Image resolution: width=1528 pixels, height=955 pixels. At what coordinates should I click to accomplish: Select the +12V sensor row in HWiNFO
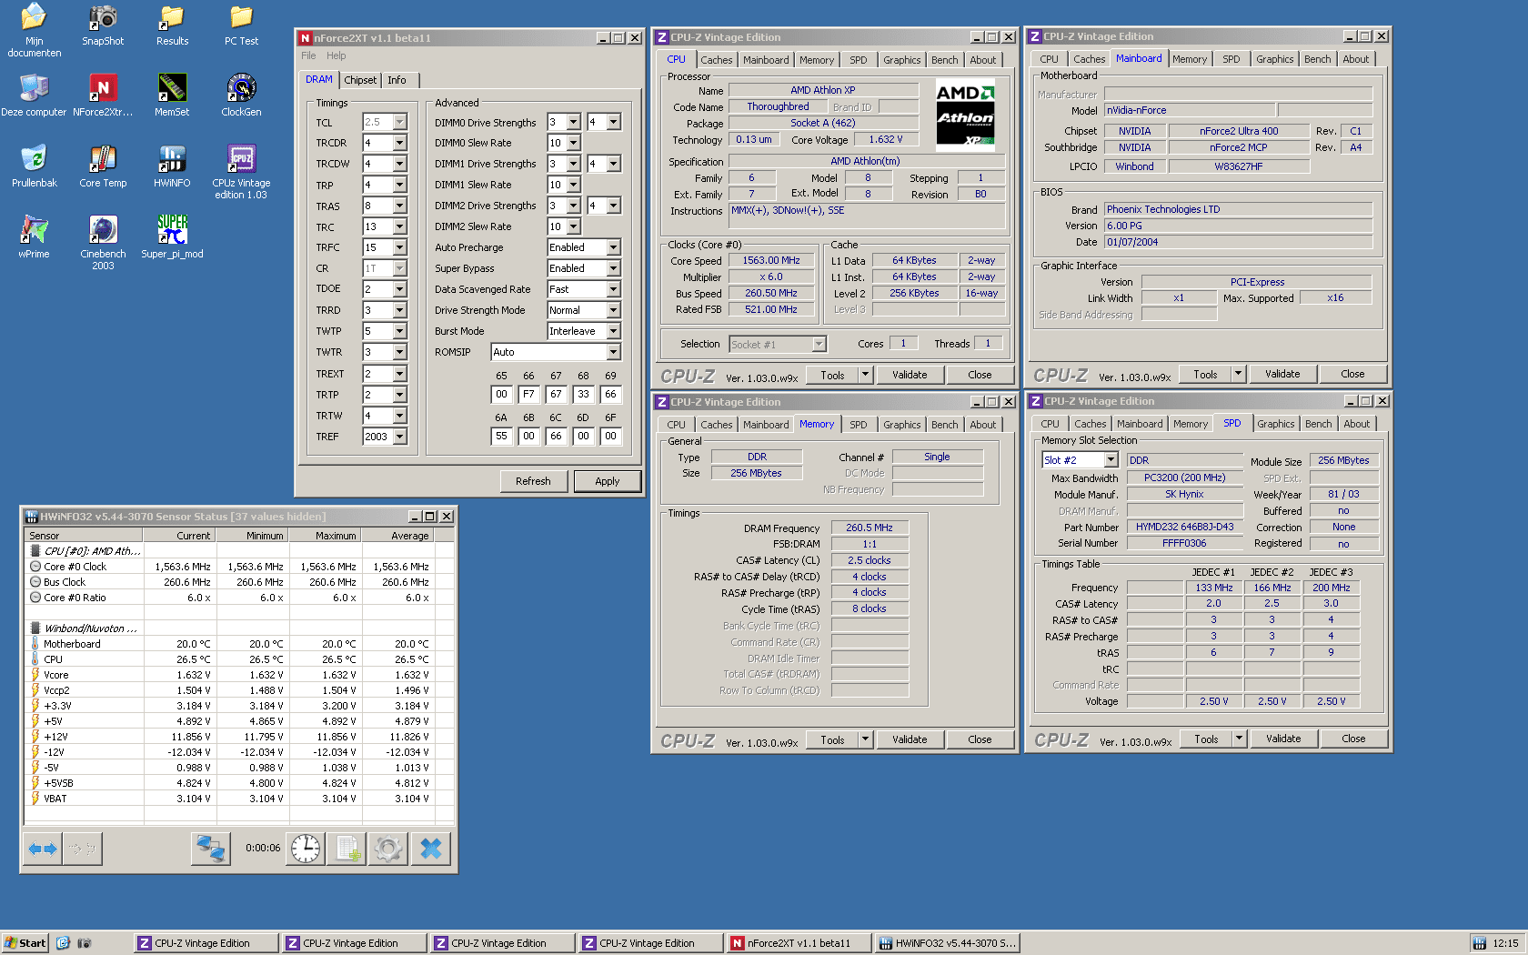[x=239, y=737]
